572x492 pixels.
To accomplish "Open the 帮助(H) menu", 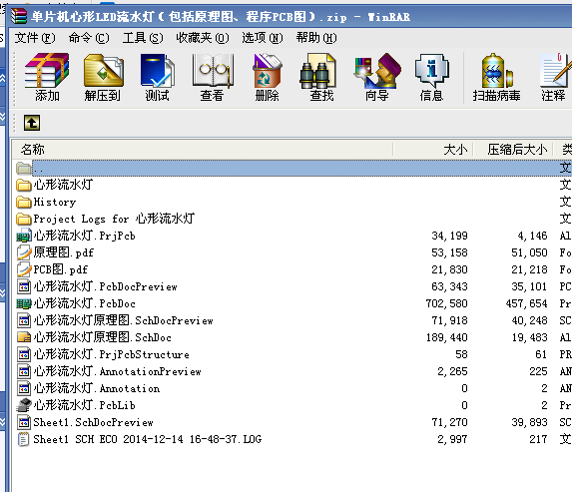I will [316, 38].
